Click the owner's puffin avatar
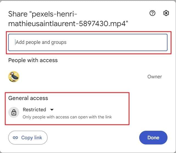The width and height of the screenshot is (176, 153). pos(14,77)
